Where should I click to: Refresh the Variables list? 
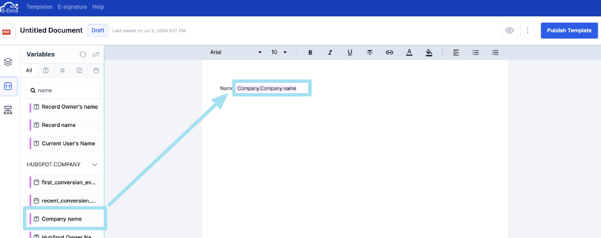pos(83,54)
